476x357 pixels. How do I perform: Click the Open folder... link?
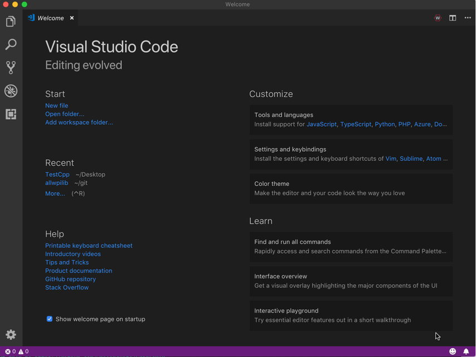coord(64,113)
